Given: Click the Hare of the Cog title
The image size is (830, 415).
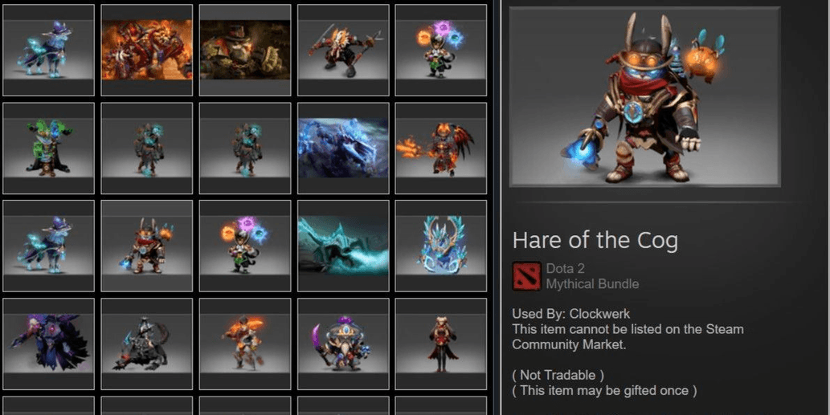Looking at the screenshot, I should point(595,241).
